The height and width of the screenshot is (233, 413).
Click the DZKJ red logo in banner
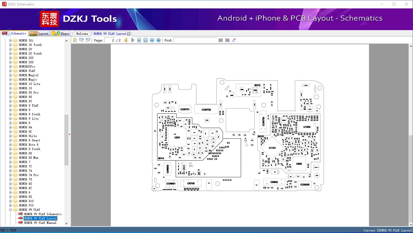click(x=49, y=19)
